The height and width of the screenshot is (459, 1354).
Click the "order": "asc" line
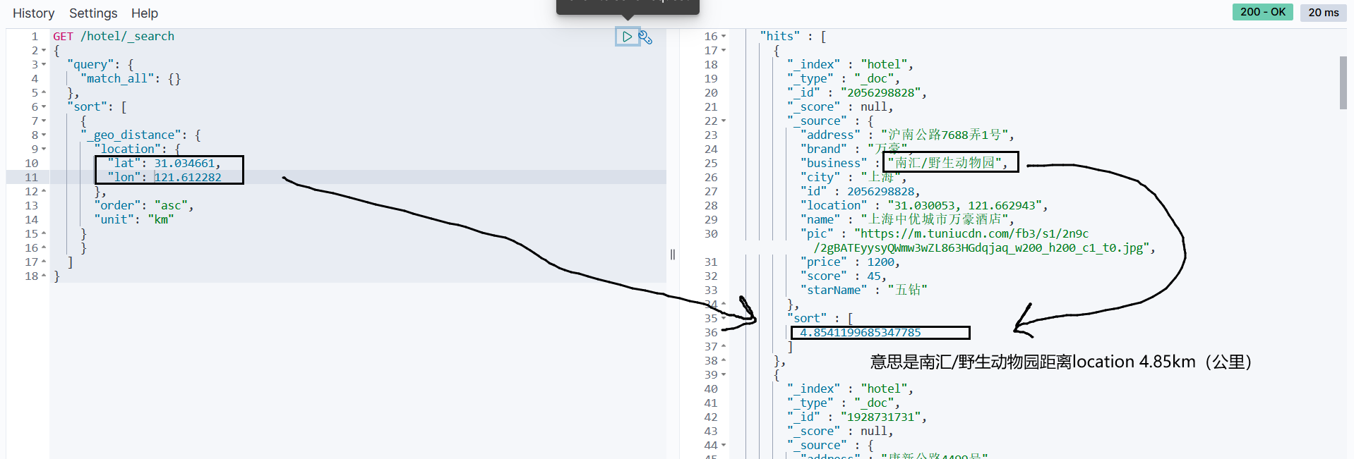point(144,205)
